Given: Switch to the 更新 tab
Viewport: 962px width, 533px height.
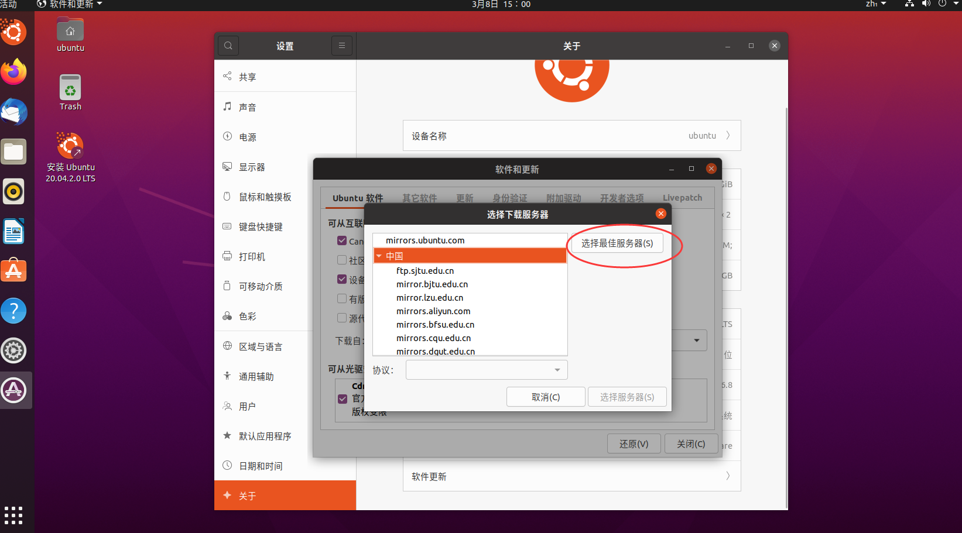Looking at the screenshot, I should coord(465,198).
